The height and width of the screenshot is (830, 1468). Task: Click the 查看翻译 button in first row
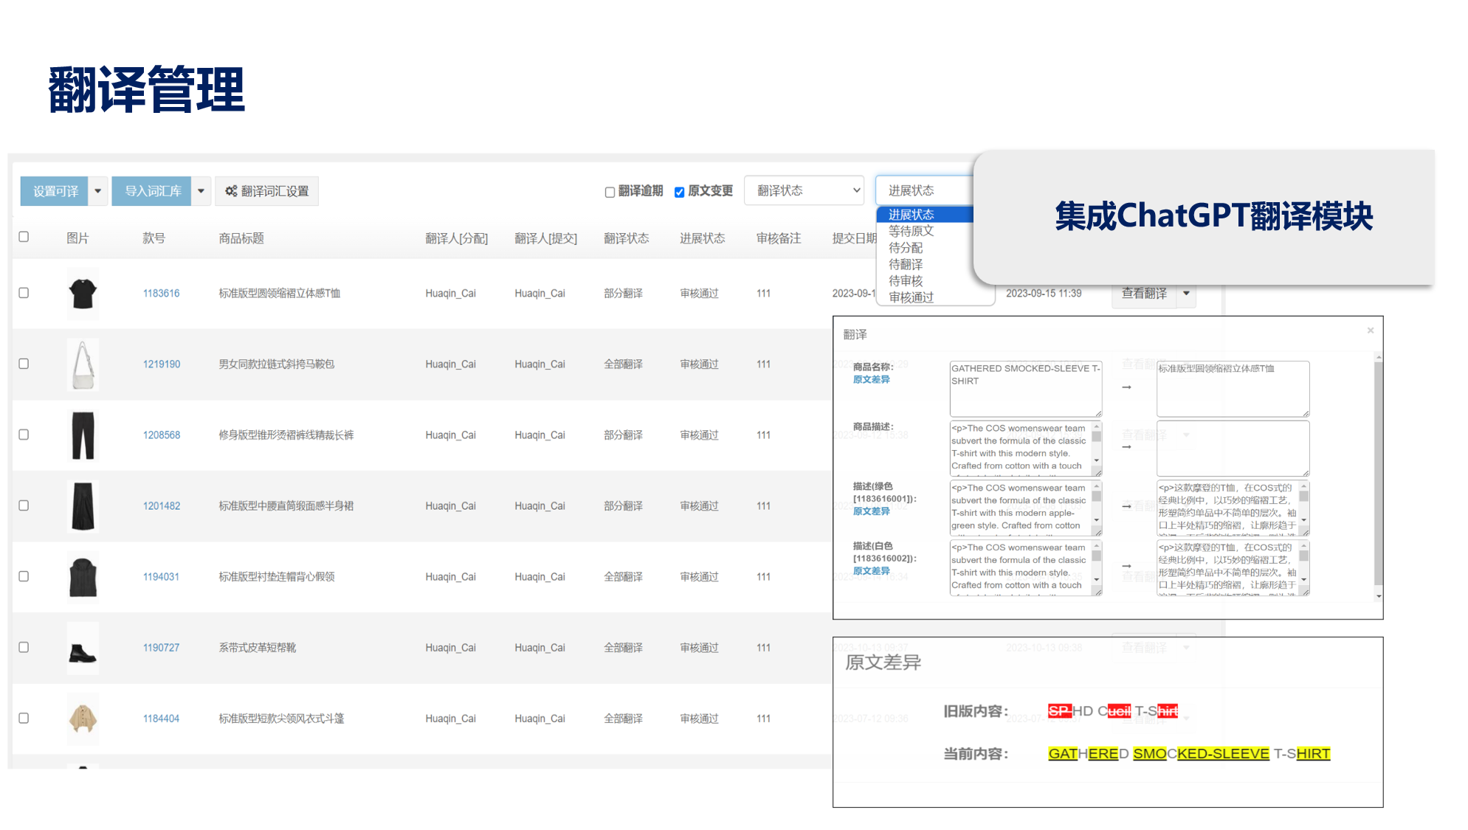pos(1143,294)
